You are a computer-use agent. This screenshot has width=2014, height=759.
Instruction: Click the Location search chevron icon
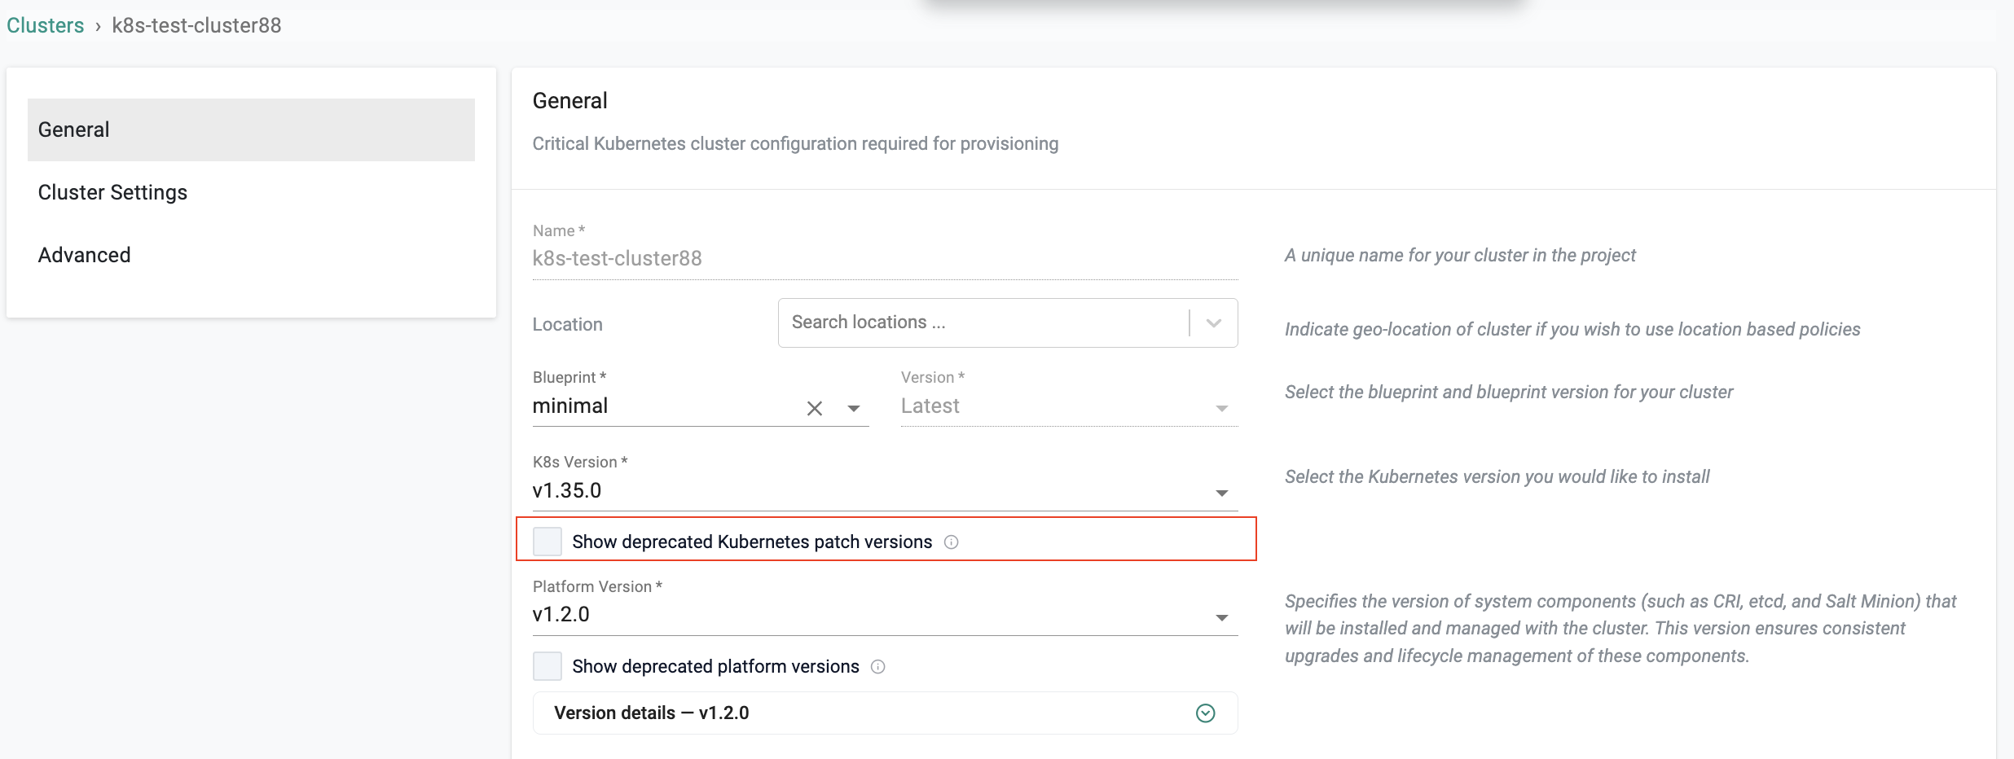pos(1213,323)
